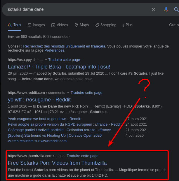Open the Maps tab

82,25
